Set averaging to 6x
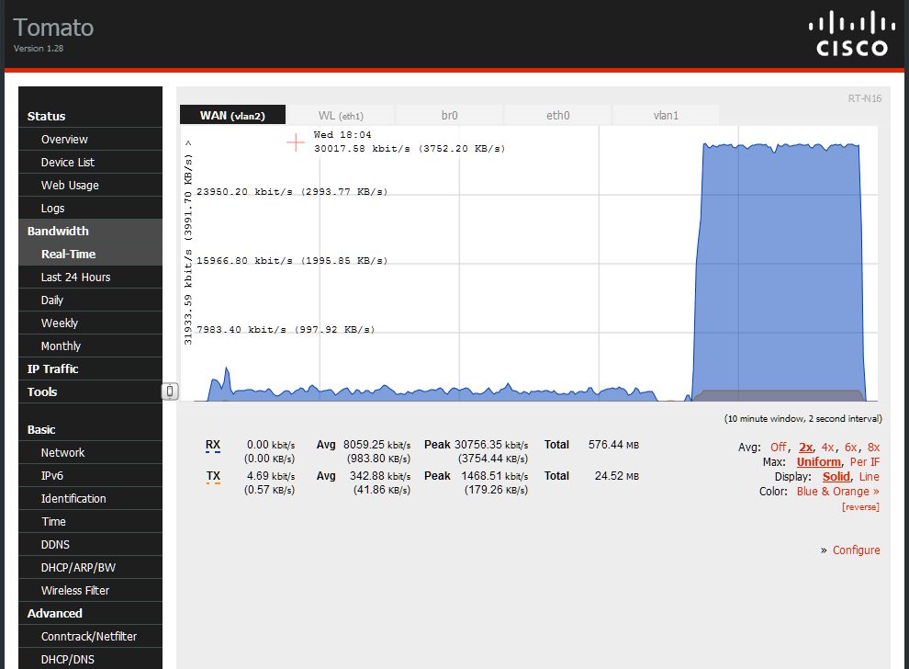 (x=850, y=448)
